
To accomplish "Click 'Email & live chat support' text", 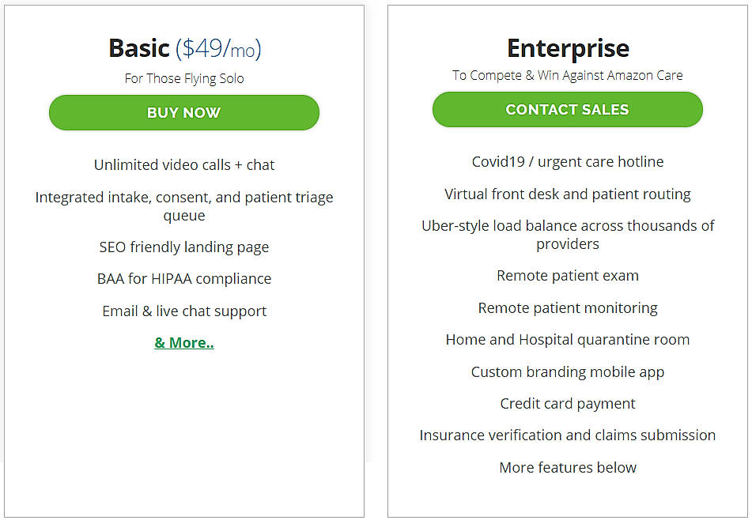I will [183, 311].
